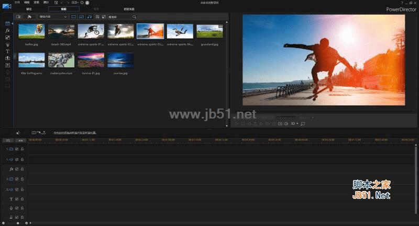Click the plug-ins puzzle icon in library toolbar
The image size is (419, 226).
[29, 17]
